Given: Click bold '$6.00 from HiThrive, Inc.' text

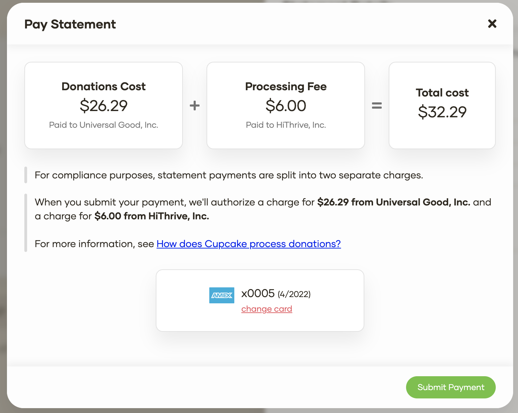Looking at the screenshot, I should [152, 216].
